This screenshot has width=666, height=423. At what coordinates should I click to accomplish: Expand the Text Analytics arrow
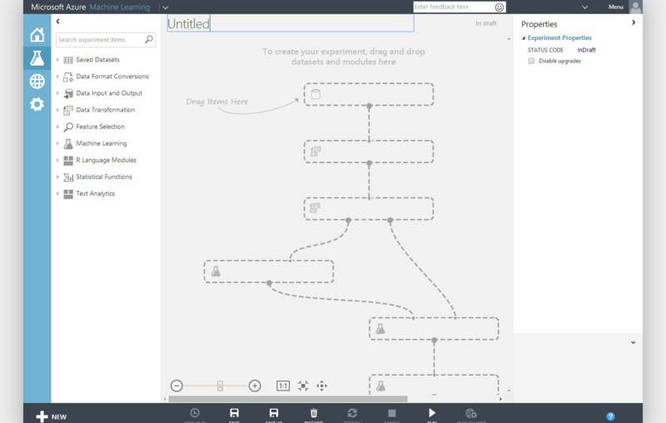click(57, 194)
